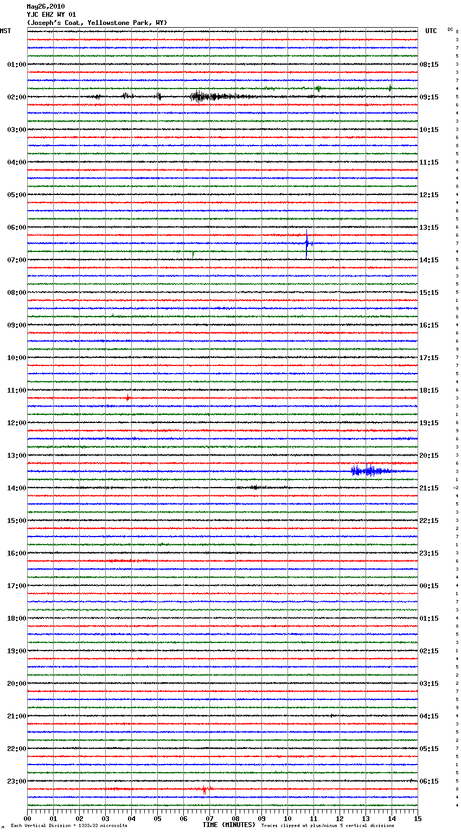Click the 16:15 UTC time label
461x833 pixels.
click(x=429, y=325)
